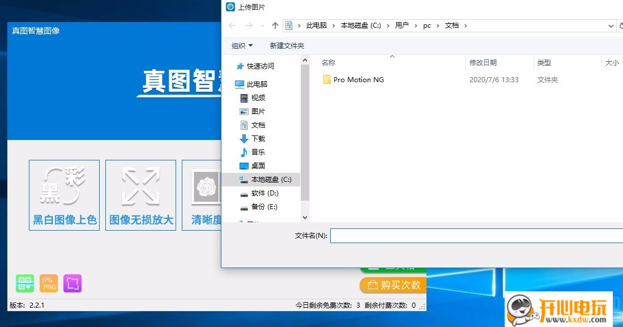This screenshot has height=327, width=623.
Task: Click the up arrow to parent folder
Action: tap(275, 26)
